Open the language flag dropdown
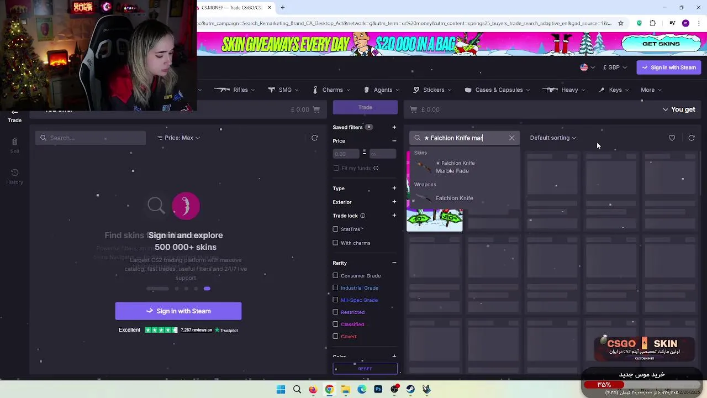 (587, 67)
